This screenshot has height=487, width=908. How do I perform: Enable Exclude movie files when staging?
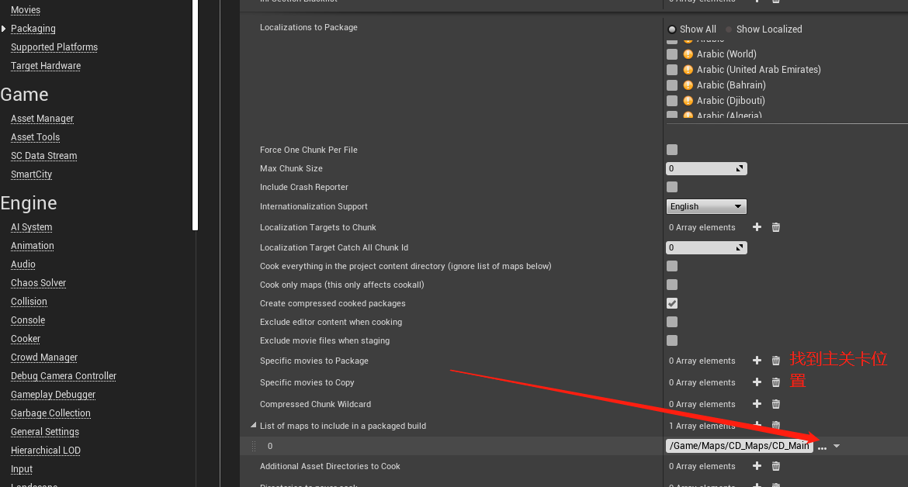[672, 340]
